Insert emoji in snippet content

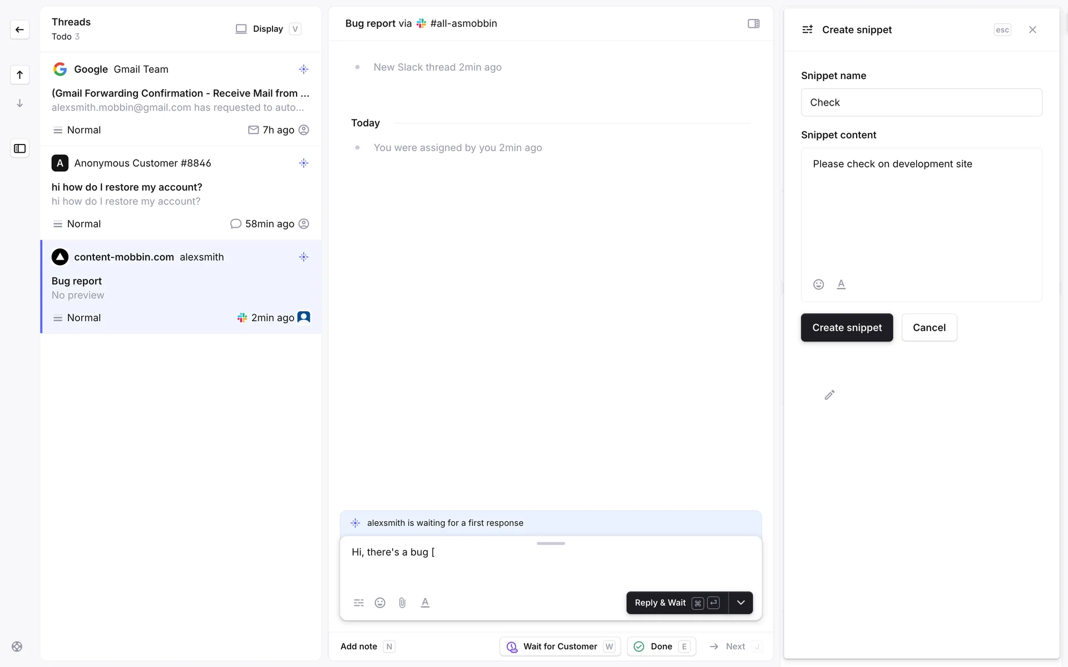(x=818, y=285)
